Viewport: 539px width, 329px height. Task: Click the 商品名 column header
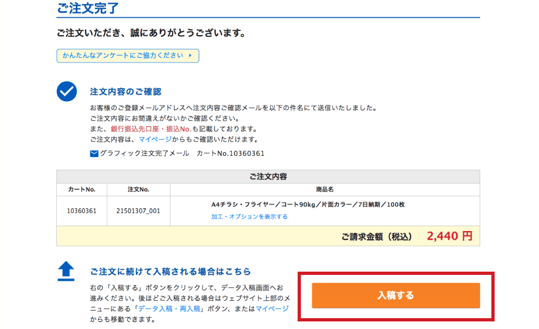click(x=325, y=189)
